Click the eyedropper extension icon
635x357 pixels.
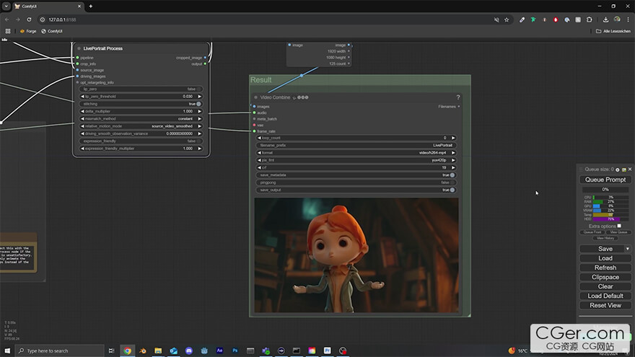point(522,19)
